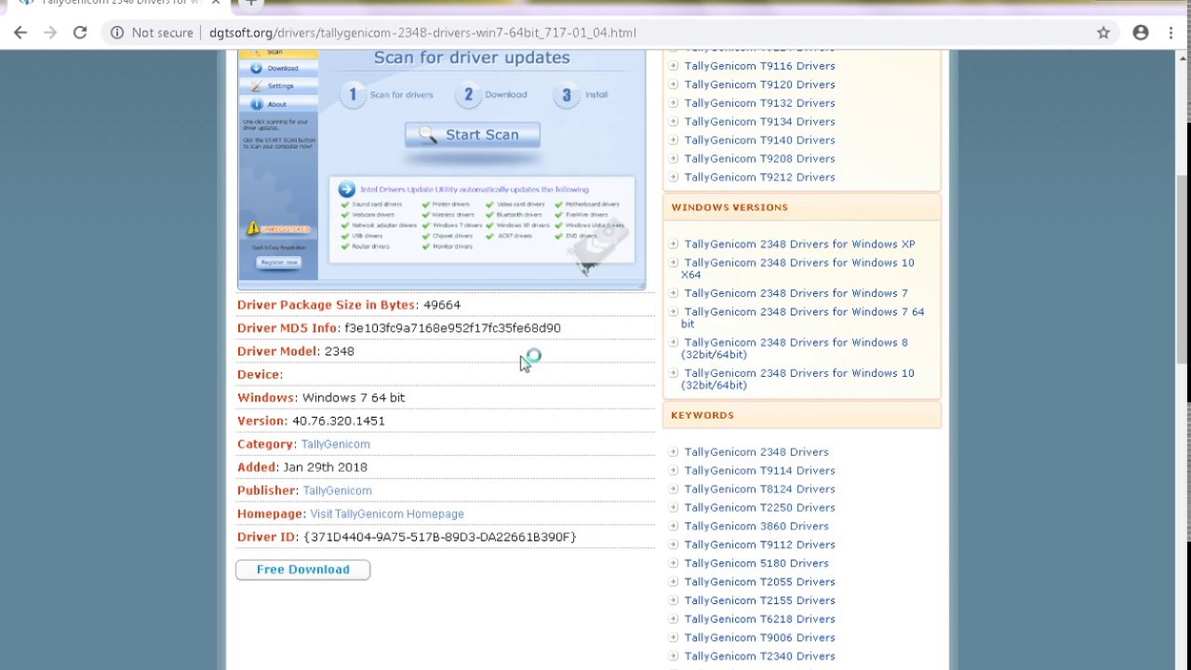This screenshot has height=670, width=1191.
Task: Open the TallyGenicom publisher link
Action: coord(337,491)
